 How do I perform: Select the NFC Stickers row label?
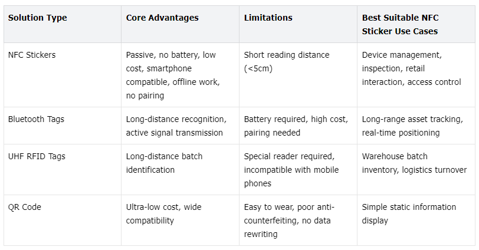point(32,55)
